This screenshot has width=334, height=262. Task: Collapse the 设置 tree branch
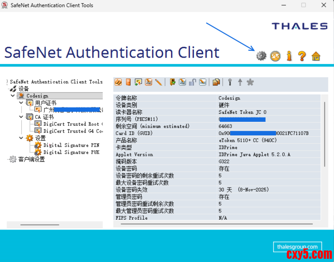21,138
